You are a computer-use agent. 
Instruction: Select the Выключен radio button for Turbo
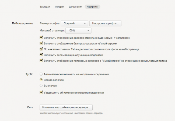pos(41,86)
